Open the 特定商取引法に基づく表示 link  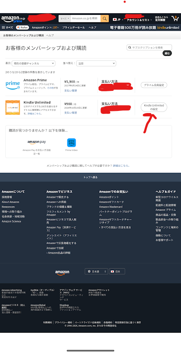[x=128, y=322]
